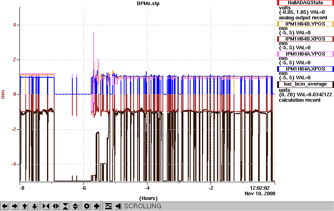Zoom out horizontally with the outward triangles icon
This screenshot has height=211, width=334.
(x=56, y=206)
